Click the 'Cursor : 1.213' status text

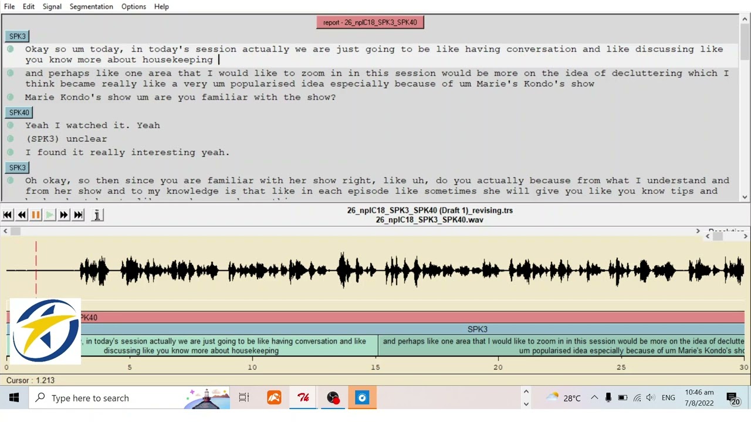(x=31, y=380)
